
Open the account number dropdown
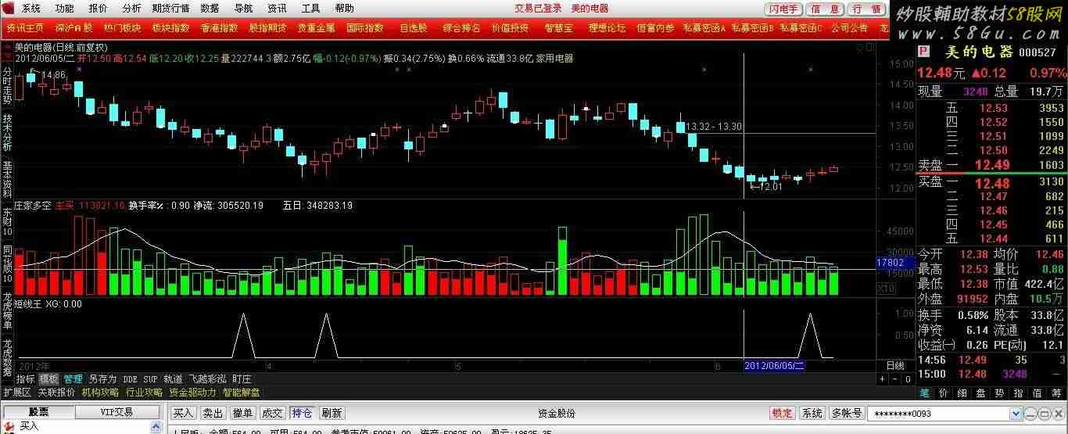1016,413
